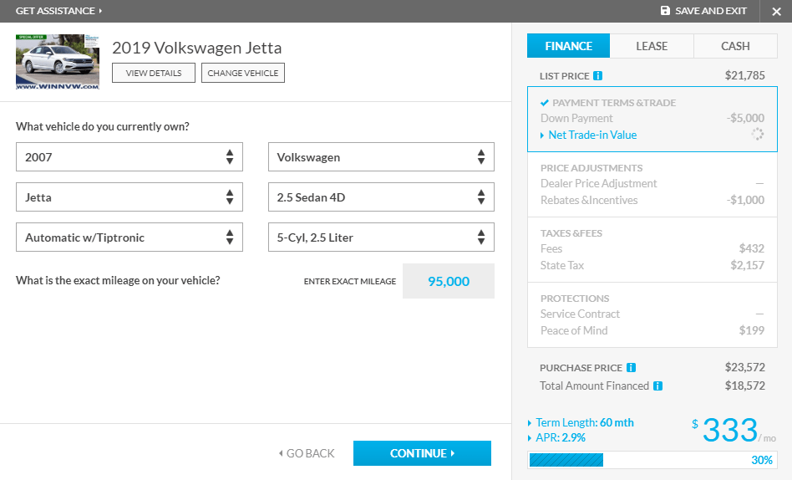Click the 30% progress percentage label
This screenshot has height=480, width=792.
[x=762, y=460]
